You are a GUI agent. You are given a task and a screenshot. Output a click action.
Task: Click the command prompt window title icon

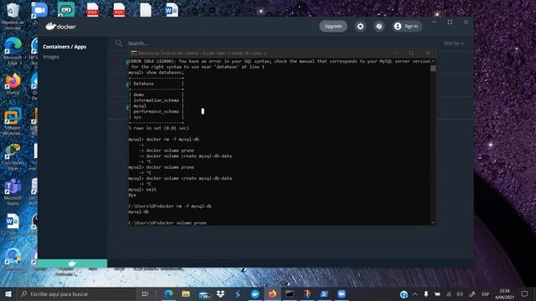134,54
